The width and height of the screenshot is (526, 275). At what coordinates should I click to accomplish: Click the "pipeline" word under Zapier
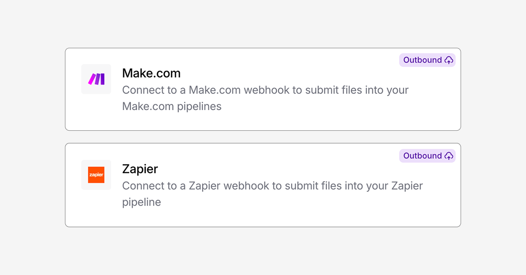(142, 202)
